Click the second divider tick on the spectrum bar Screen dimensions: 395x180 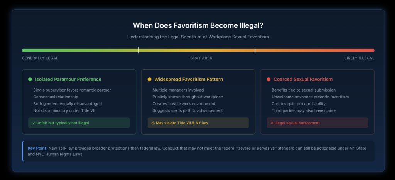click(x=255, y=50)
